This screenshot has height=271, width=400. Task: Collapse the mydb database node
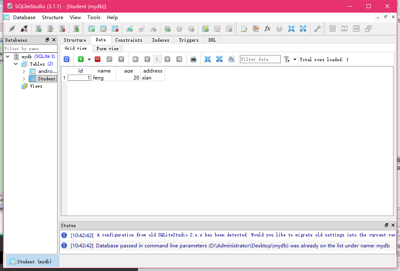tap(8, 56)
